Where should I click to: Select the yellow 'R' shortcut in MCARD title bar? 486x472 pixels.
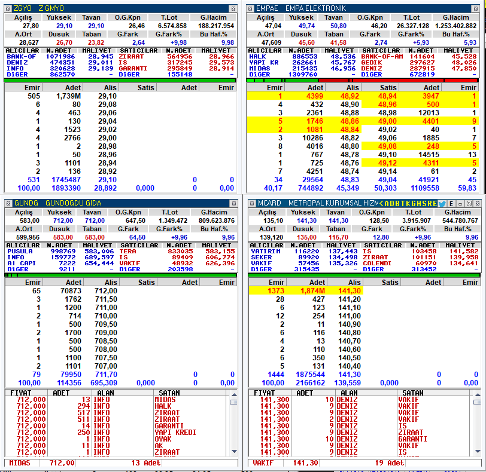(x=430, y=204)
